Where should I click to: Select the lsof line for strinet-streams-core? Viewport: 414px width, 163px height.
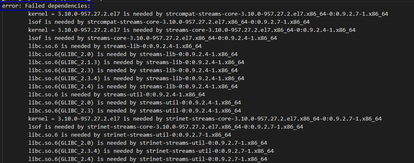coord(165,127)
